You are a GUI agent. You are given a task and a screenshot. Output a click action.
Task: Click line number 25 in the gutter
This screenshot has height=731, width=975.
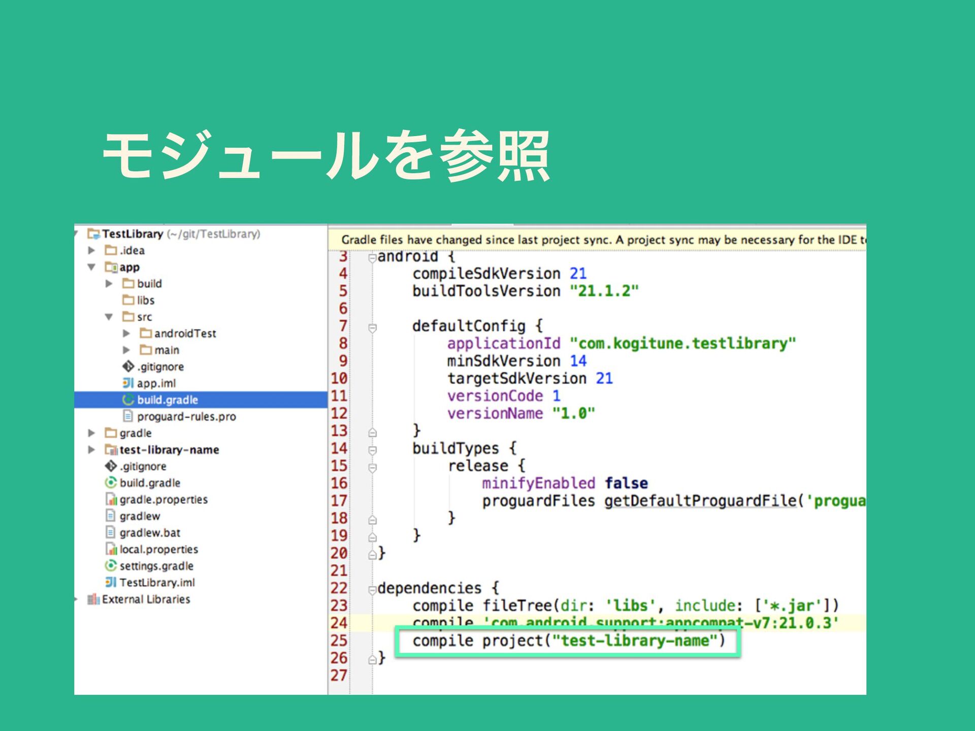click(339, 641)
